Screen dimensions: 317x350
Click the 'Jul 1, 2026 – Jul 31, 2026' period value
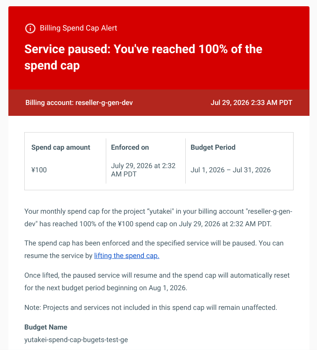(230, 170)
